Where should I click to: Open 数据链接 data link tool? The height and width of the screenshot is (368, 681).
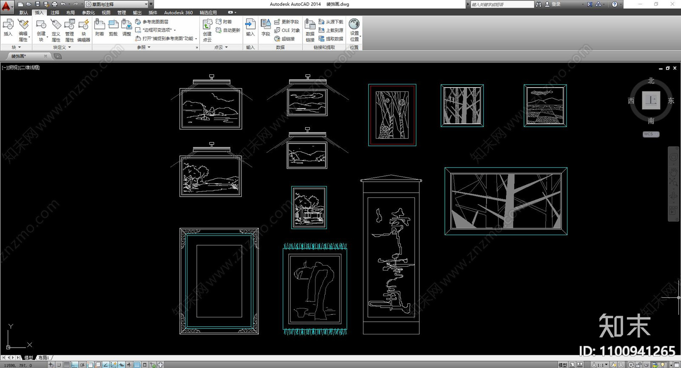[310, 30]
